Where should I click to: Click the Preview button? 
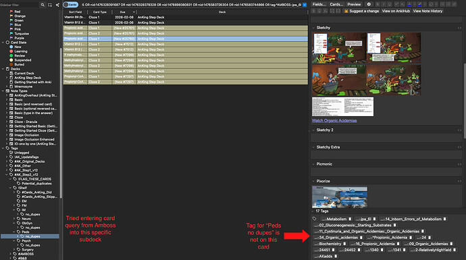click(x=355, y=4)
